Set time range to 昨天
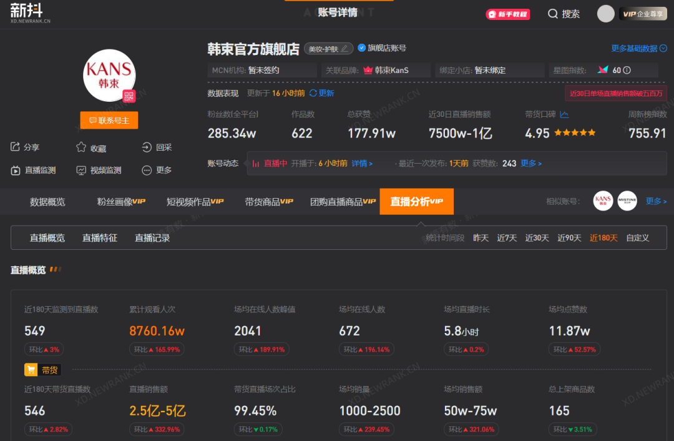Viewport: 674px width, 441px height. [x=481, y=238]
